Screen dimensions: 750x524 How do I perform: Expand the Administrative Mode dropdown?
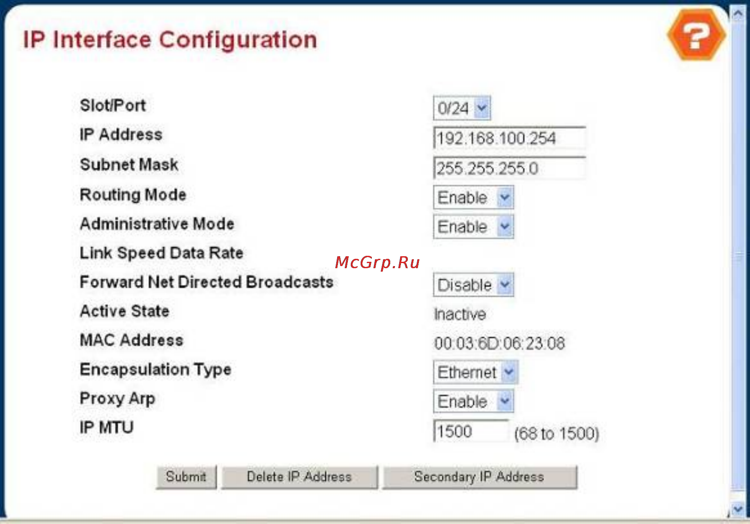point(473,227)
